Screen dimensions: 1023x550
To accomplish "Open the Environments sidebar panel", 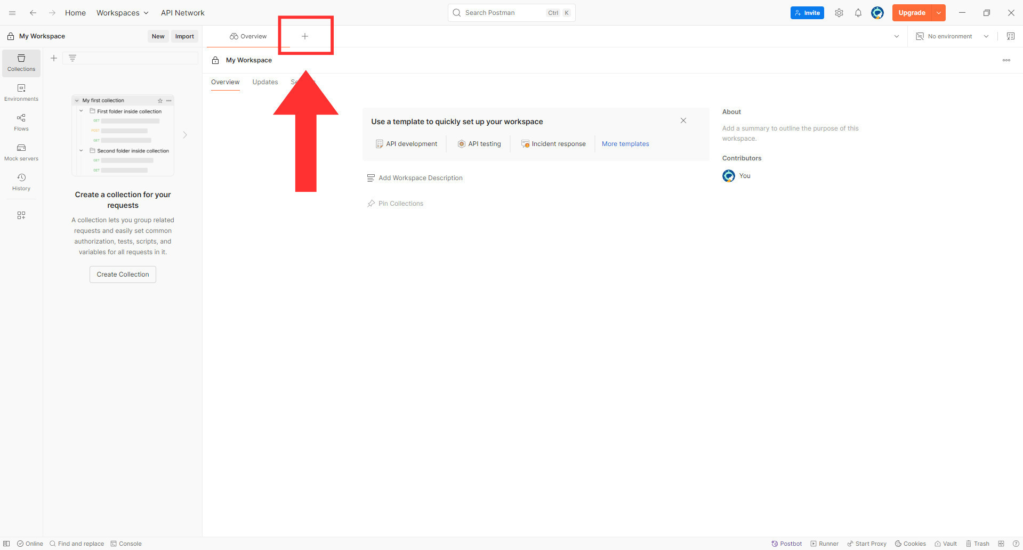I will click(x=21, y=93).
